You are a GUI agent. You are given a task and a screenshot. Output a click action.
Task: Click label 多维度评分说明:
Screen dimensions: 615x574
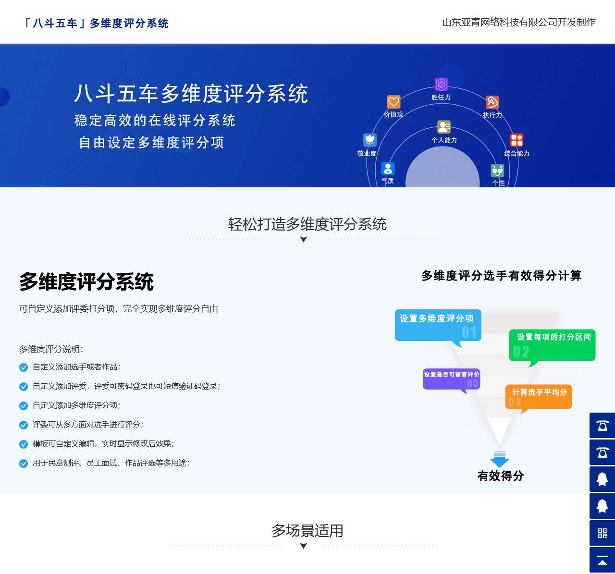pyautogui.click(x=51, y=349)
